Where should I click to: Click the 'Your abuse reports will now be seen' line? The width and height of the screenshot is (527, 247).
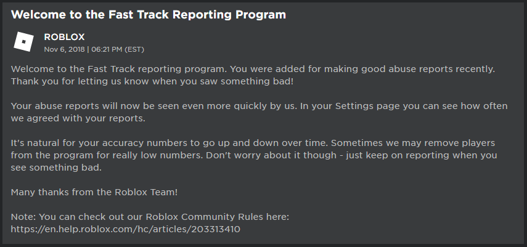259,106
